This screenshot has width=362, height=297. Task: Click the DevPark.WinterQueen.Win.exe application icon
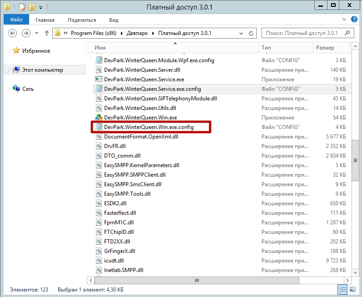pyautogui.click(x=98, y=118)
